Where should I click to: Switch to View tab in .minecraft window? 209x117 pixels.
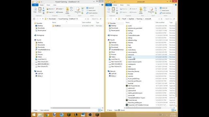click(128, 5)
